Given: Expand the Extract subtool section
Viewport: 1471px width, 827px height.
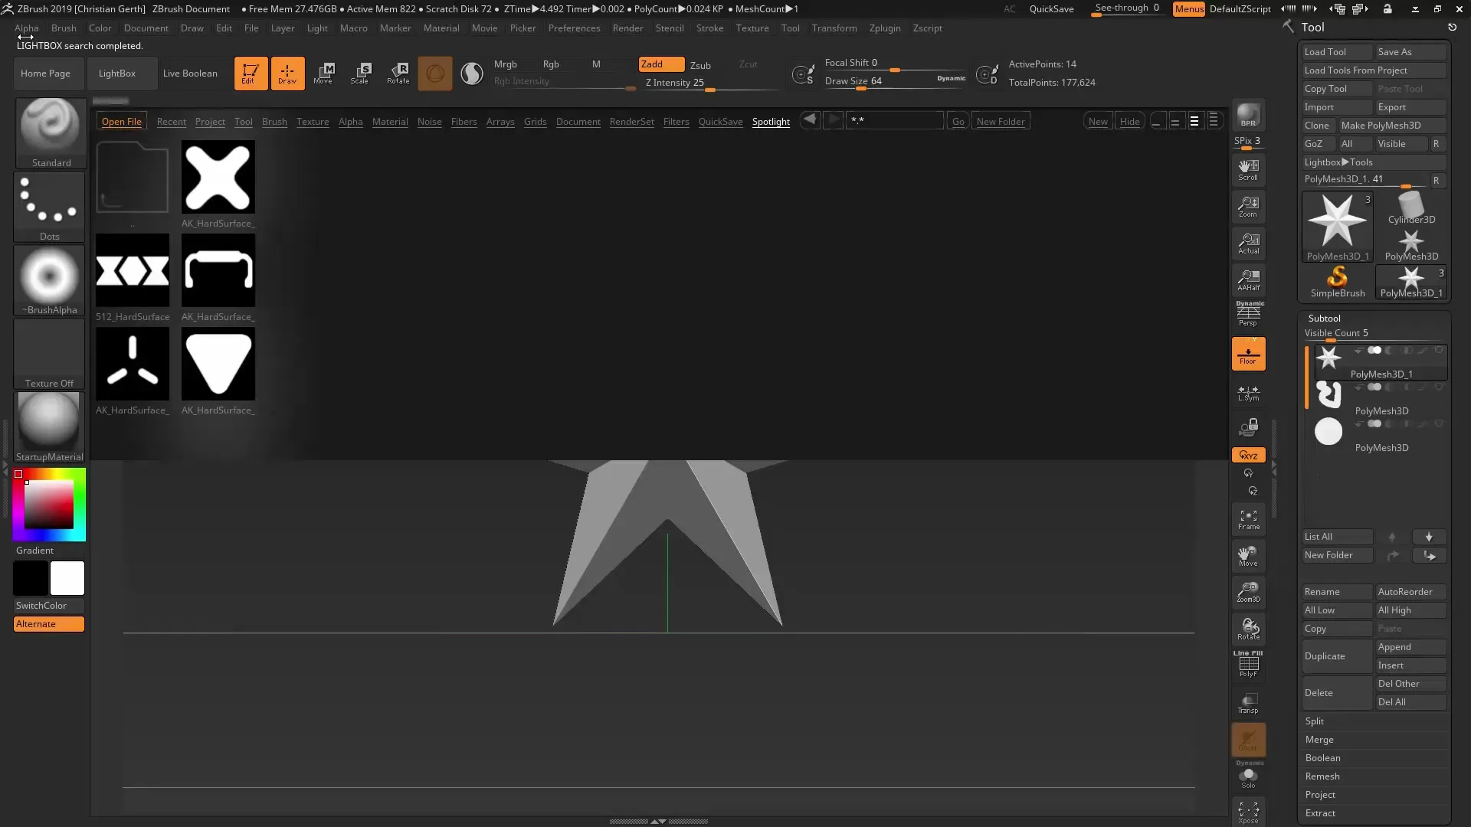Looking at the screenshot, I should [1320, 813].
